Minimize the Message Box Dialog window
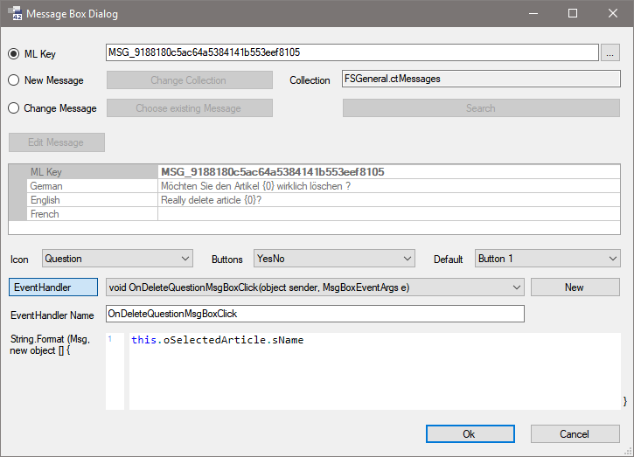 coord(533,13)
